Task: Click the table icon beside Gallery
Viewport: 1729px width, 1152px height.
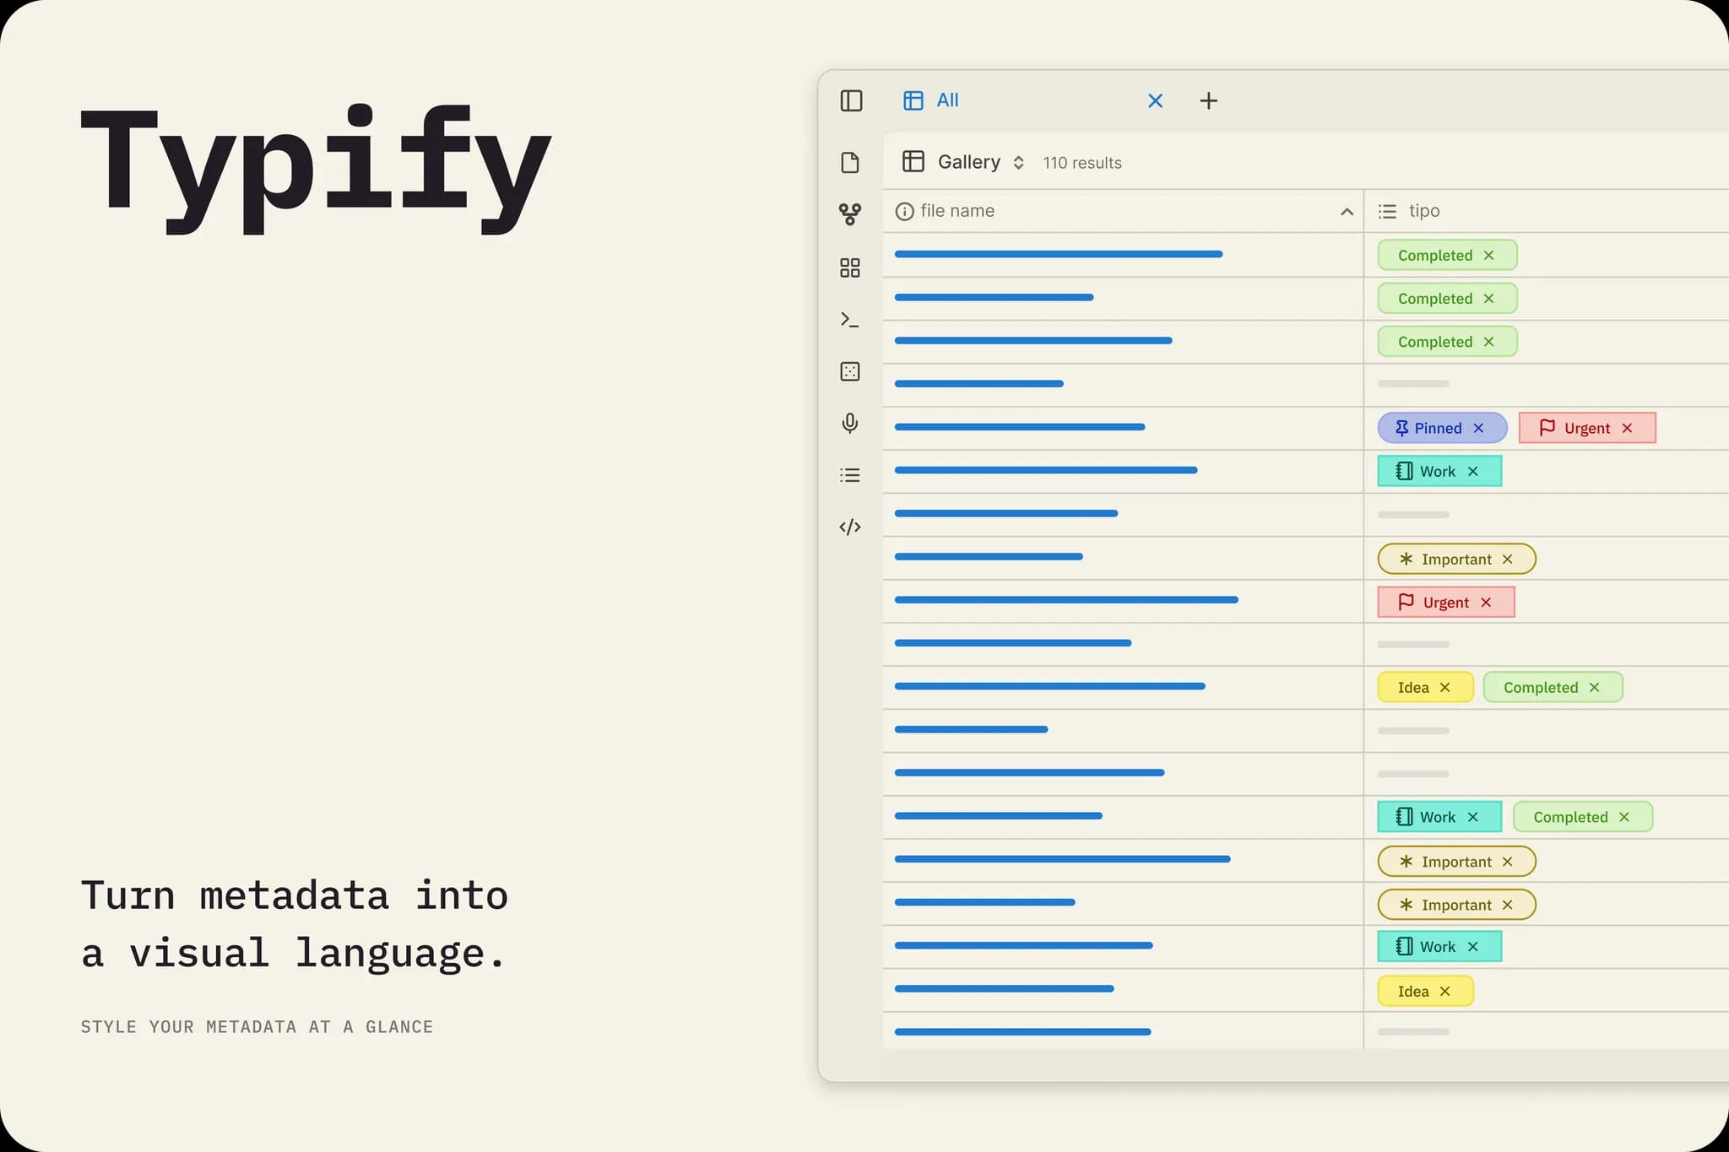Action: pyautogui.click(x=913, y=161)
